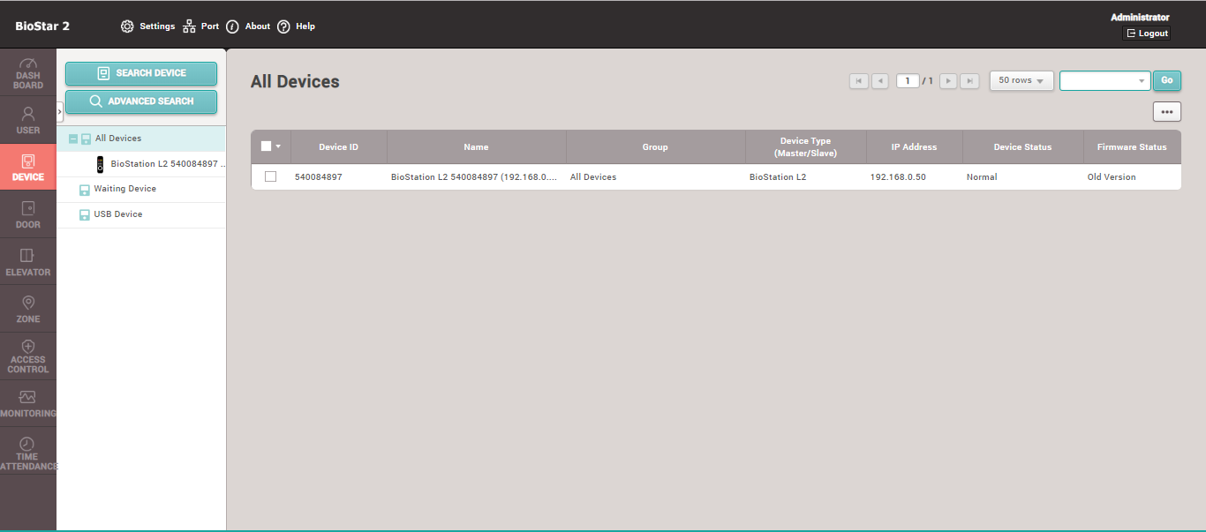Open the Monitoring section
This screenshot has width=1206, height=532.
tap(28, 404)
